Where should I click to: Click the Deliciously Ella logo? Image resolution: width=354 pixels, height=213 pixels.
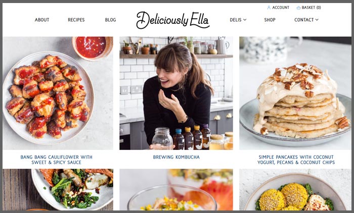coord(173,20)
